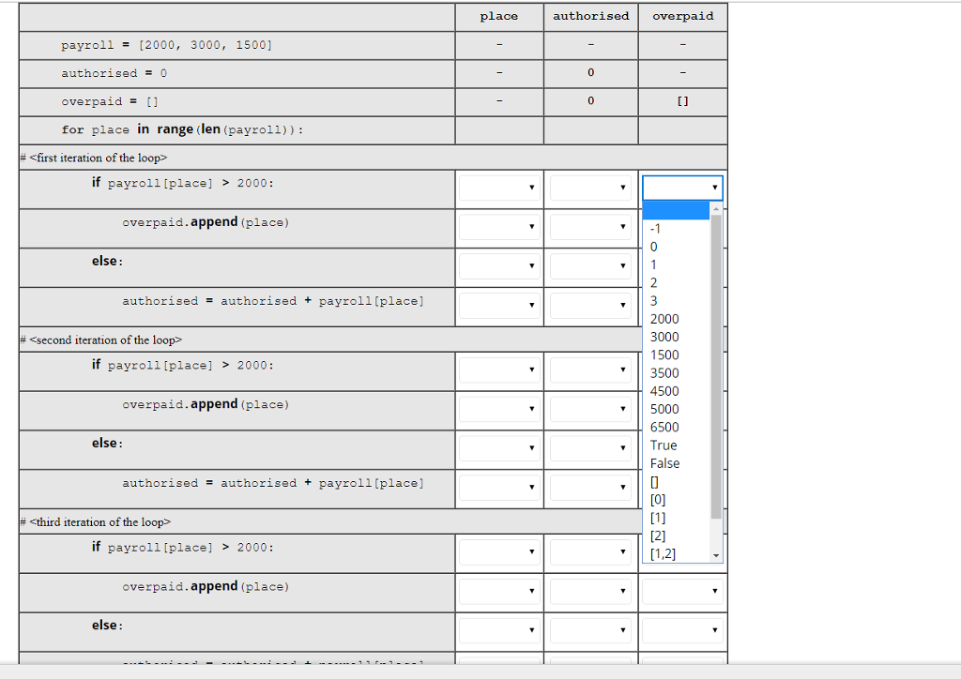Open the place dropdown next to first if statement
The image size is (961, 679).
tap(498, 188)
